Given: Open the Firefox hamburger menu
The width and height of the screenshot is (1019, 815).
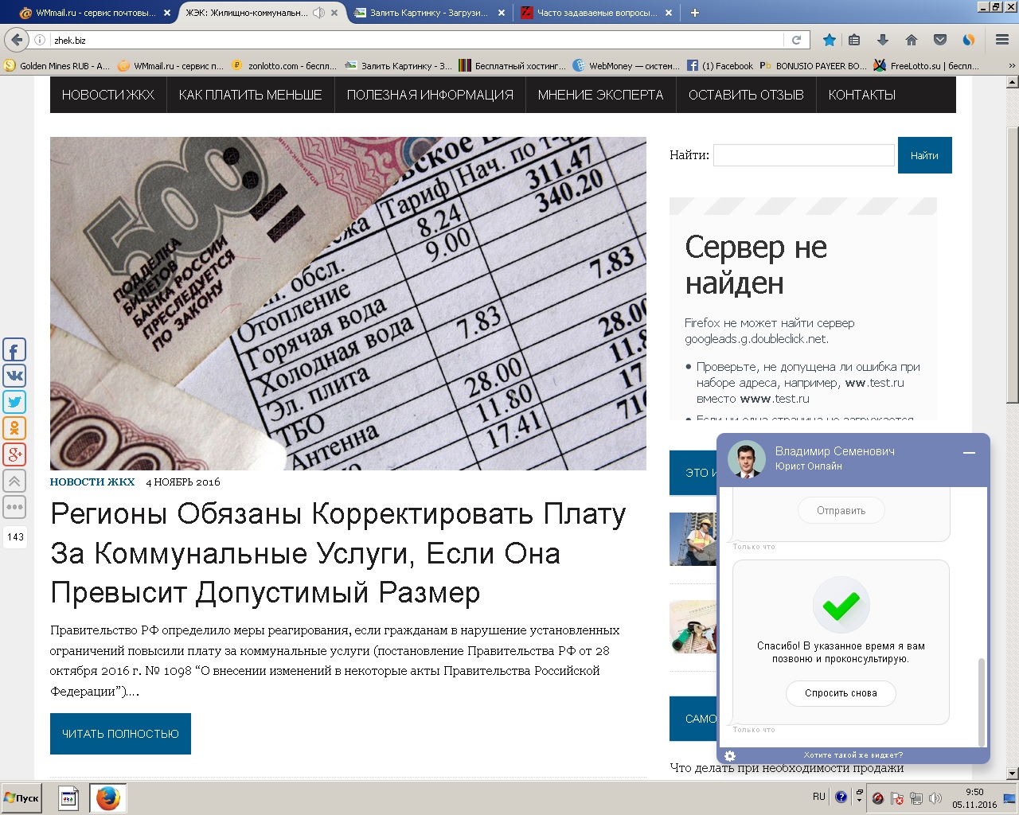Looking at the screenshot, I should pos(1002,40).
